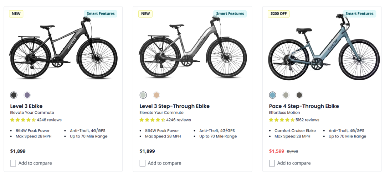This screenshot has height=178, width=385.
Task: Open the Pace 4 Step-Through Ebike title link
Action: pos(304,106)
